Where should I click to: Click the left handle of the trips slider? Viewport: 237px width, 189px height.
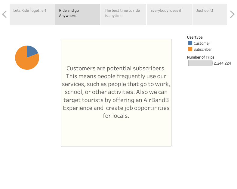click(188, 63)
